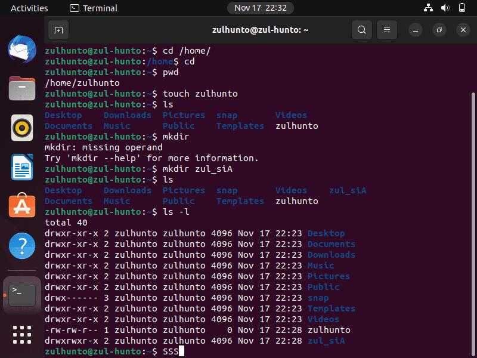Screen dimensions: 477x358
Task: Open the battery indicator
Action: point(461,8)
